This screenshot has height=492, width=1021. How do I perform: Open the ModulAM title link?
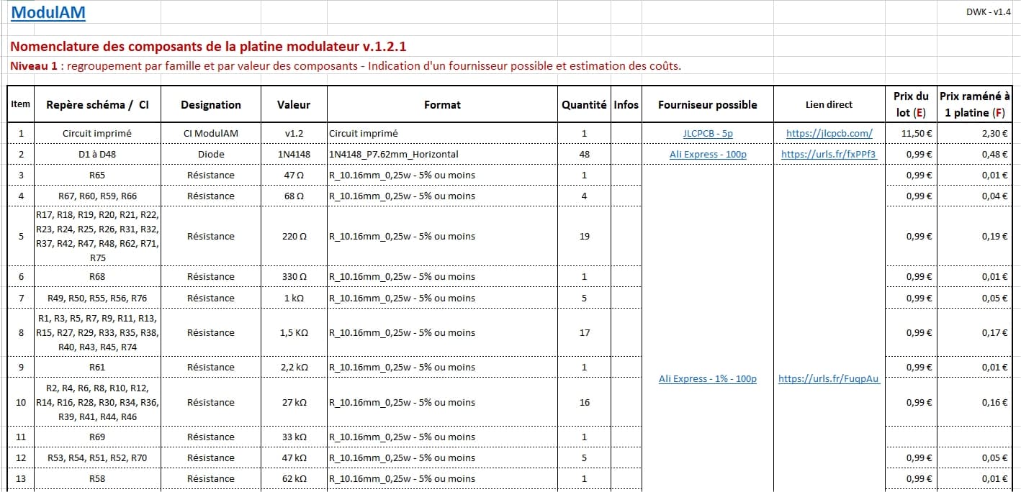coord(48,13)
